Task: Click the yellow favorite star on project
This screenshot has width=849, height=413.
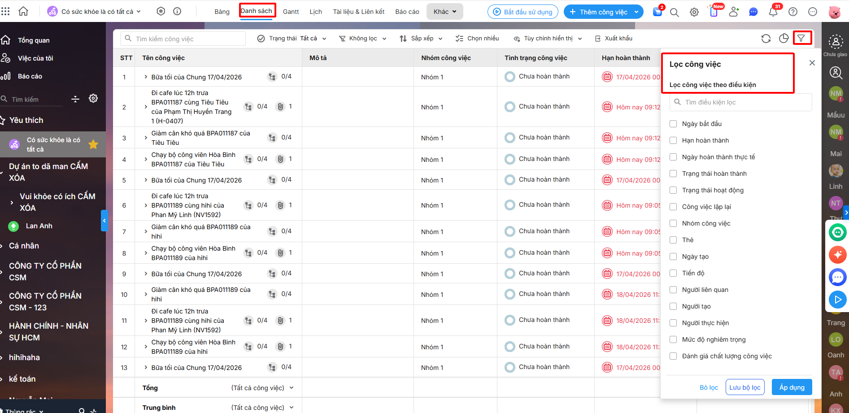Action: coord(93,144)
